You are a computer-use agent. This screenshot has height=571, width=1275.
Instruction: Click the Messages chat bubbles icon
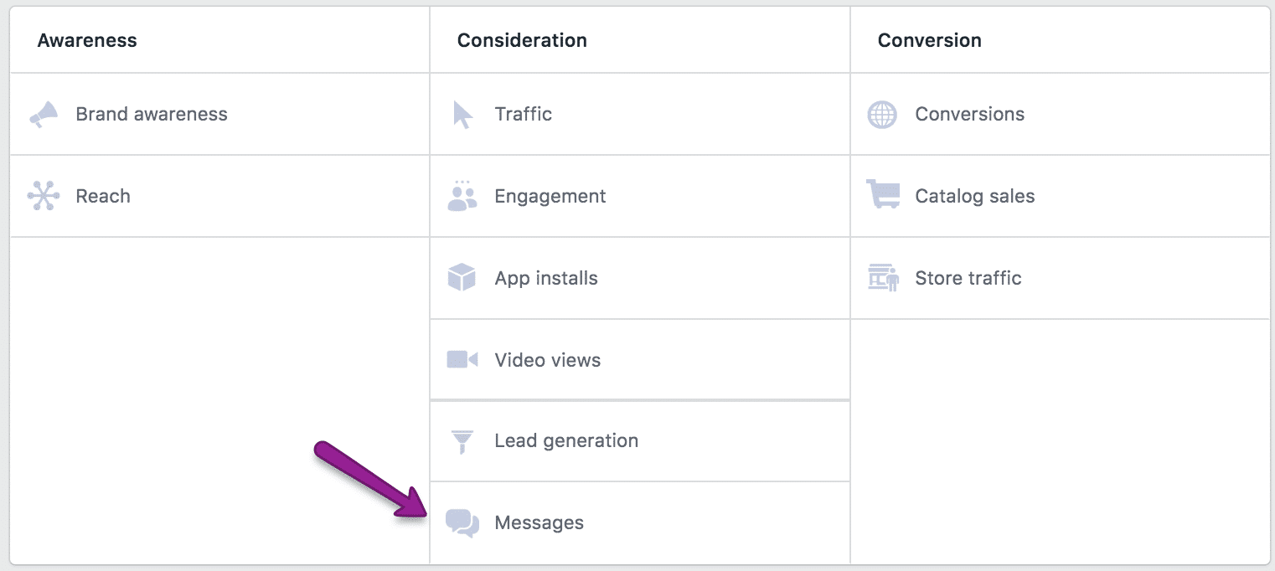point(462,523)
